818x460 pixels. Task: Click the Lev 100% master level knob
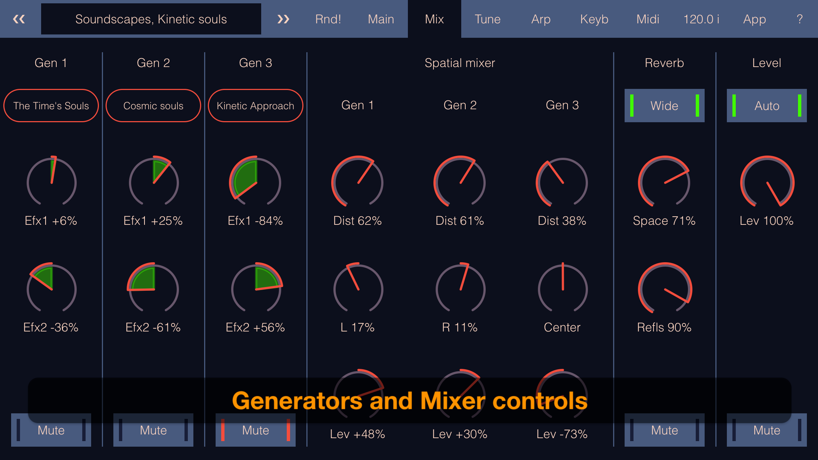click(x=766, y=182)
